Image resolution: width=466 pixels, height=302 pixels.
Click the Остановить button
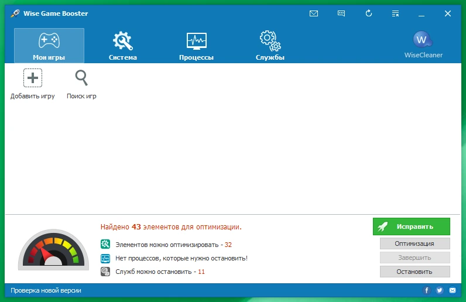(414, 272)
